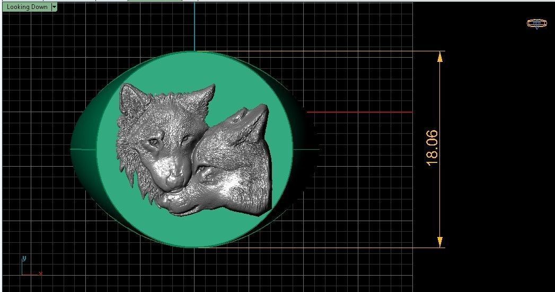Viewport: 555px width, 292px height.
Task: Click the small ring preview icon
Action: pyautogui.click(x=536, y=24)
